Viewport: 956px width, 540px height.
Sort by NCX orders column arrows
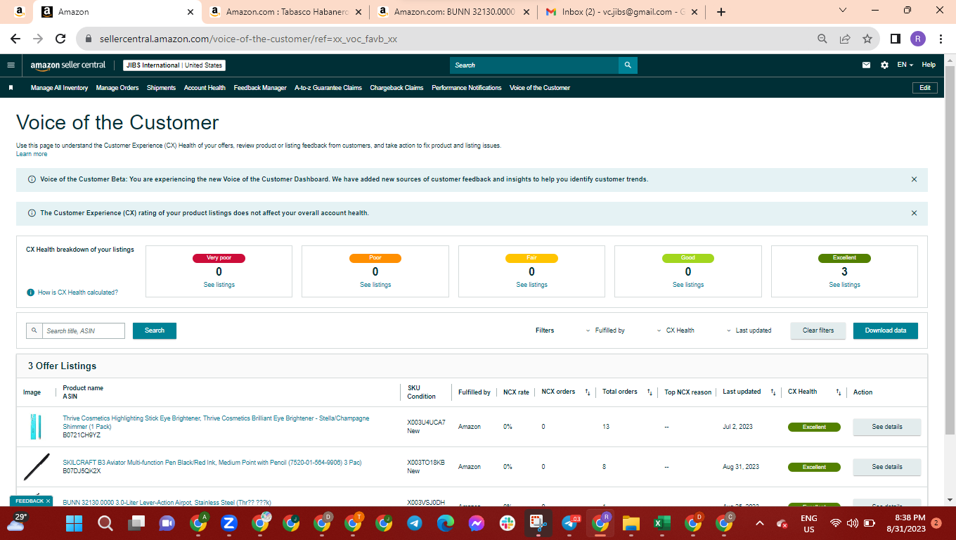click(587, 392)
